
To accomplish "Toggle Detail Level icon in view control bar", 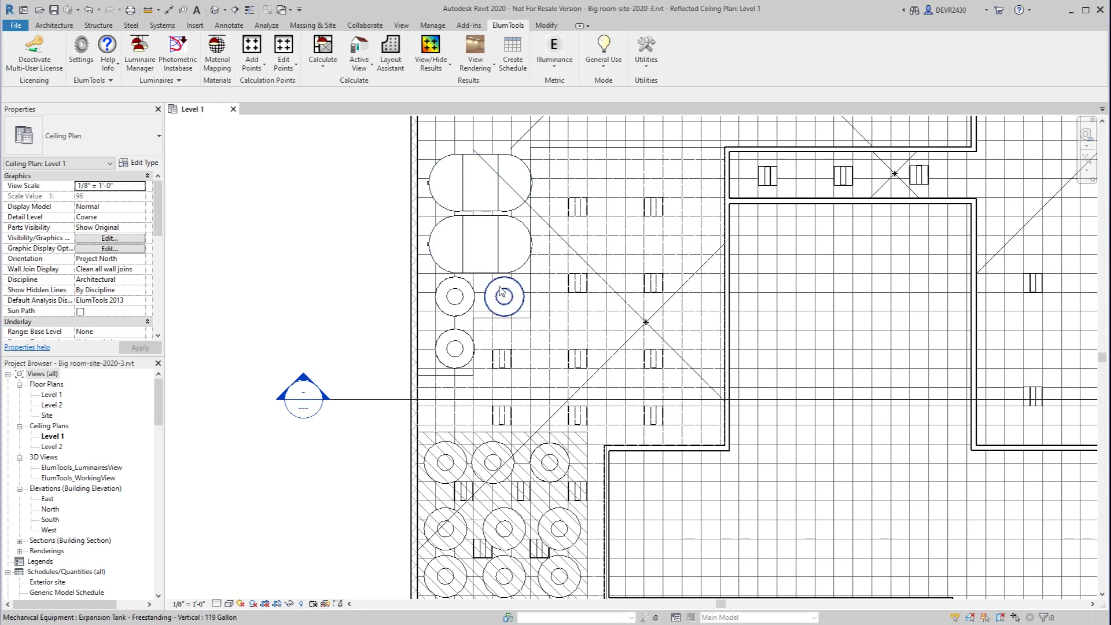I will (x=216, y=604).
